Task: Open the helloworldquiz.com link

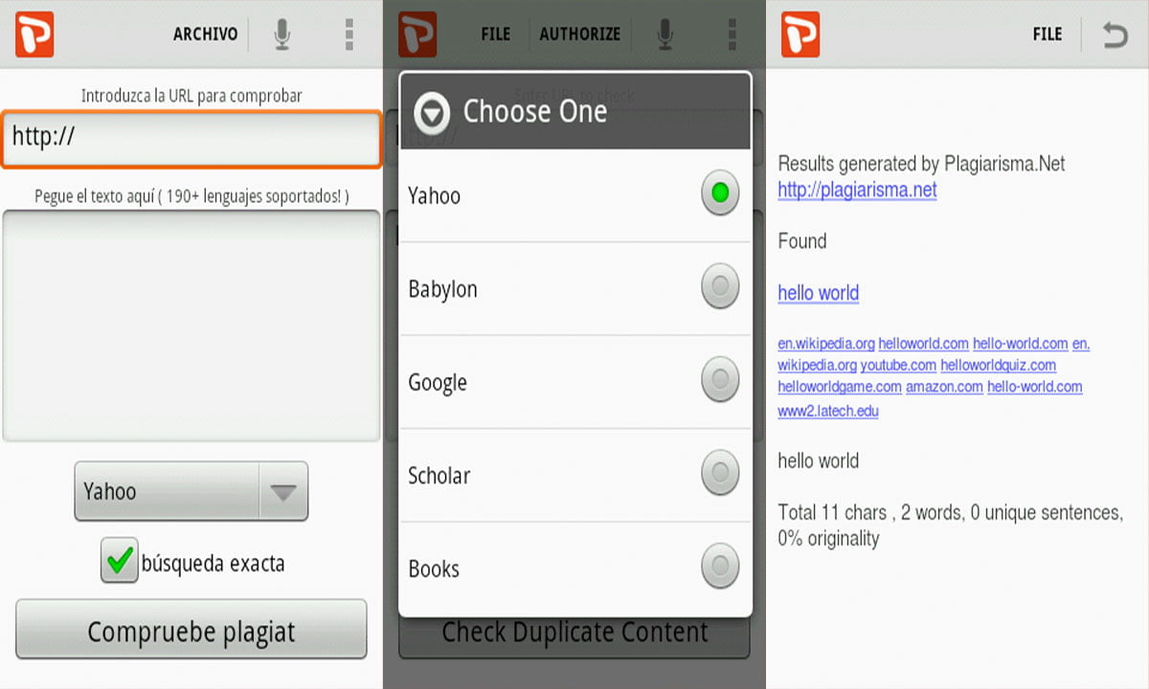Action: coord(998,365)
